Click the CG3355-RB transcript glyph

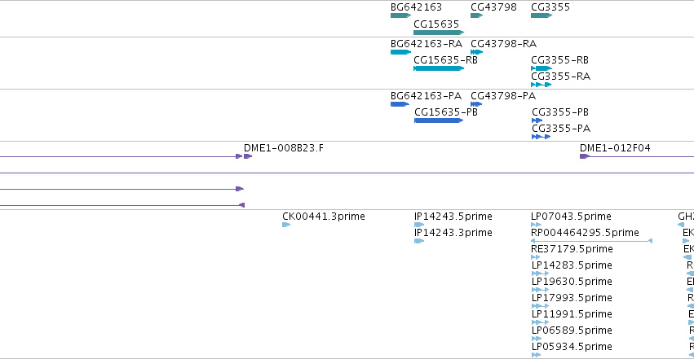pyautogui.click(x=541, y=68)
